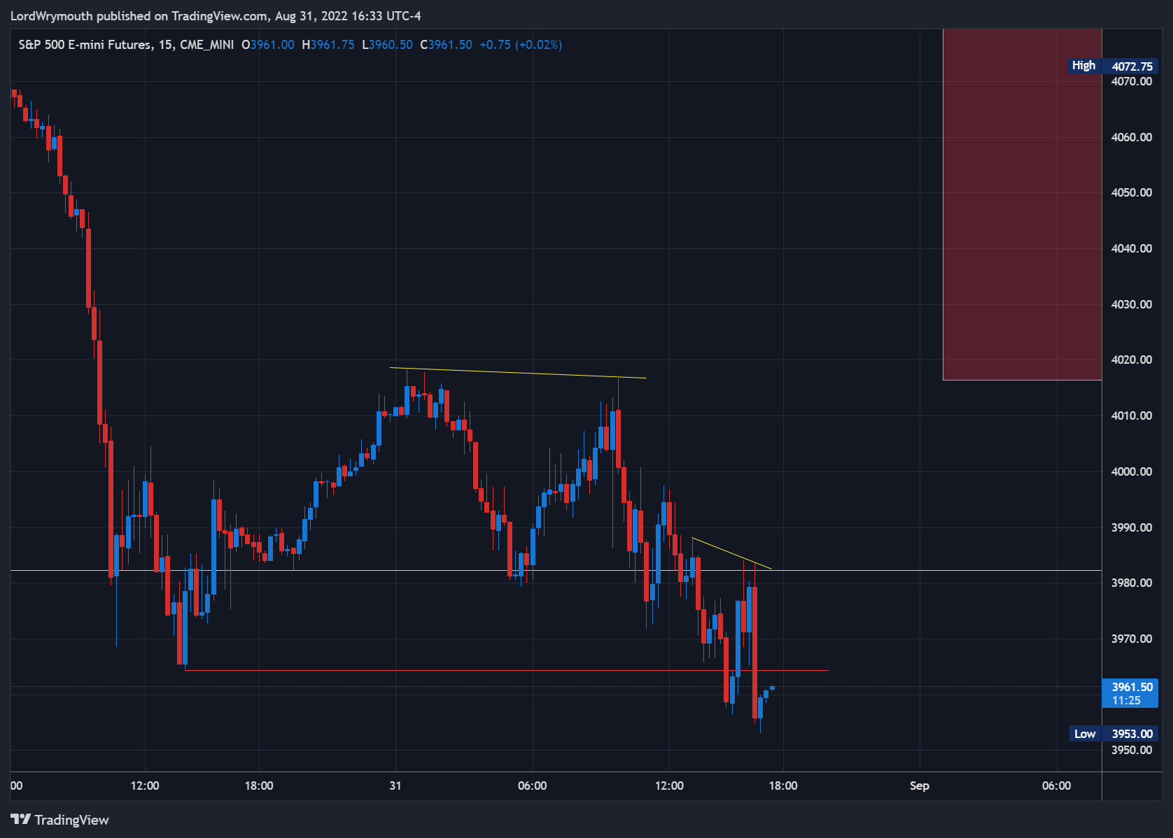Click the change value +0.75 (+0.02%)

tap(521, 45)
